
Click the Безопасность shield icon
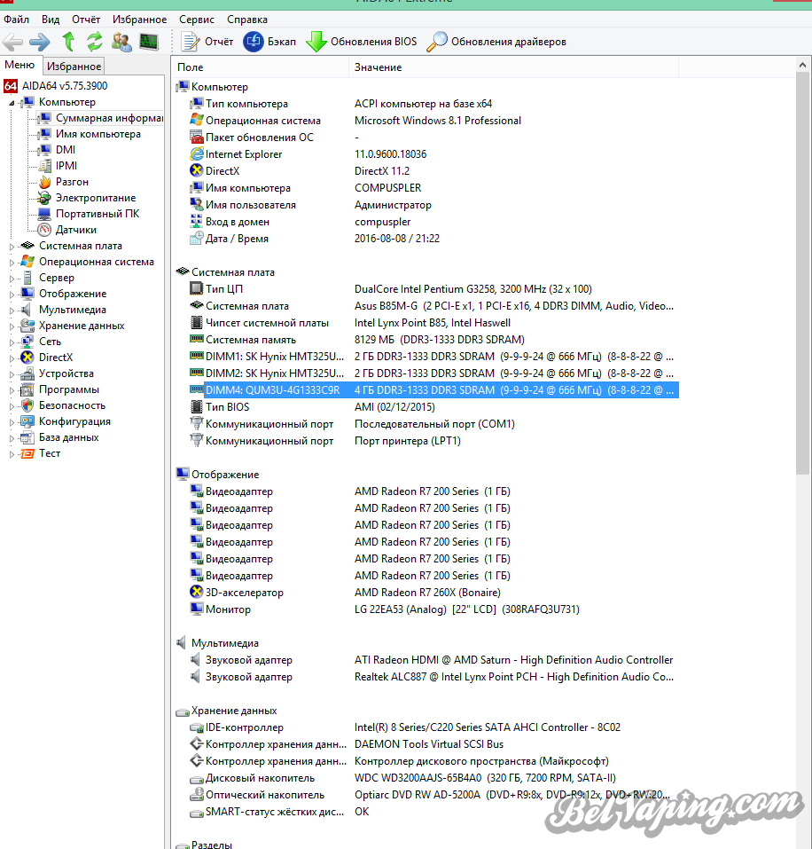click(27, 405)
